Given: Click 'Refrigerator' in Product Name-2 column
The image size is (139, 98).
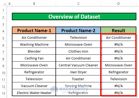Looking at the screenshot, I should pyautogui.click(x=78, y=93).
